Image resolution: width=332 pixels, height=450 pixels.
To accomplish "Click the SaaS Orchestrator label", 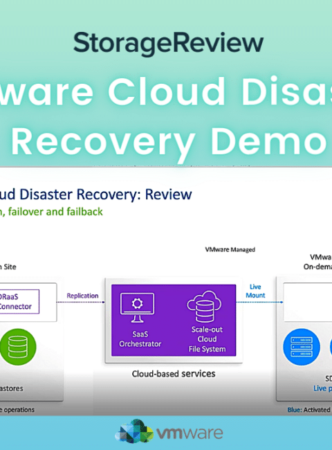I will coord(140,339).
